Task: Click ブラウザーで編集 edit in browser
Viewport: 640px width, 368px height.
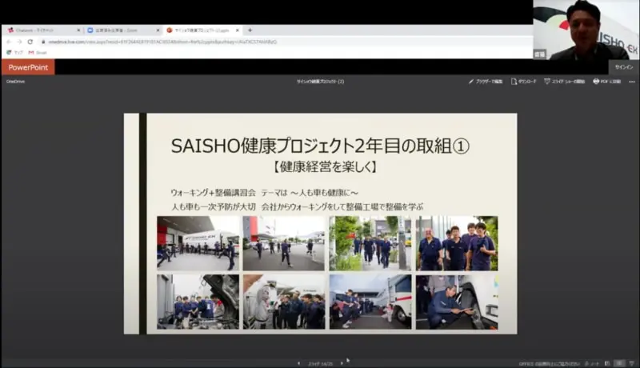Action: 486,82
